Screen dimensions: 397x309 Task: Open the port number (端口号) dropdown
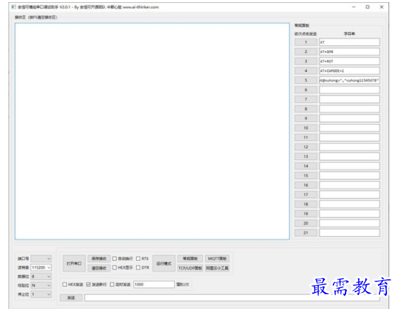pyautogui.click(x=41, y=258)
